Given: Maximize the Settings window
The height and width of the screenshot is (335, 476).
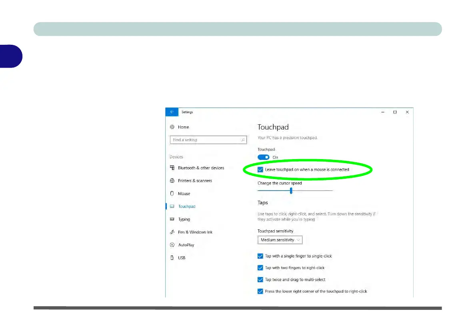Looking at the screenshot, I should [395, 112].
